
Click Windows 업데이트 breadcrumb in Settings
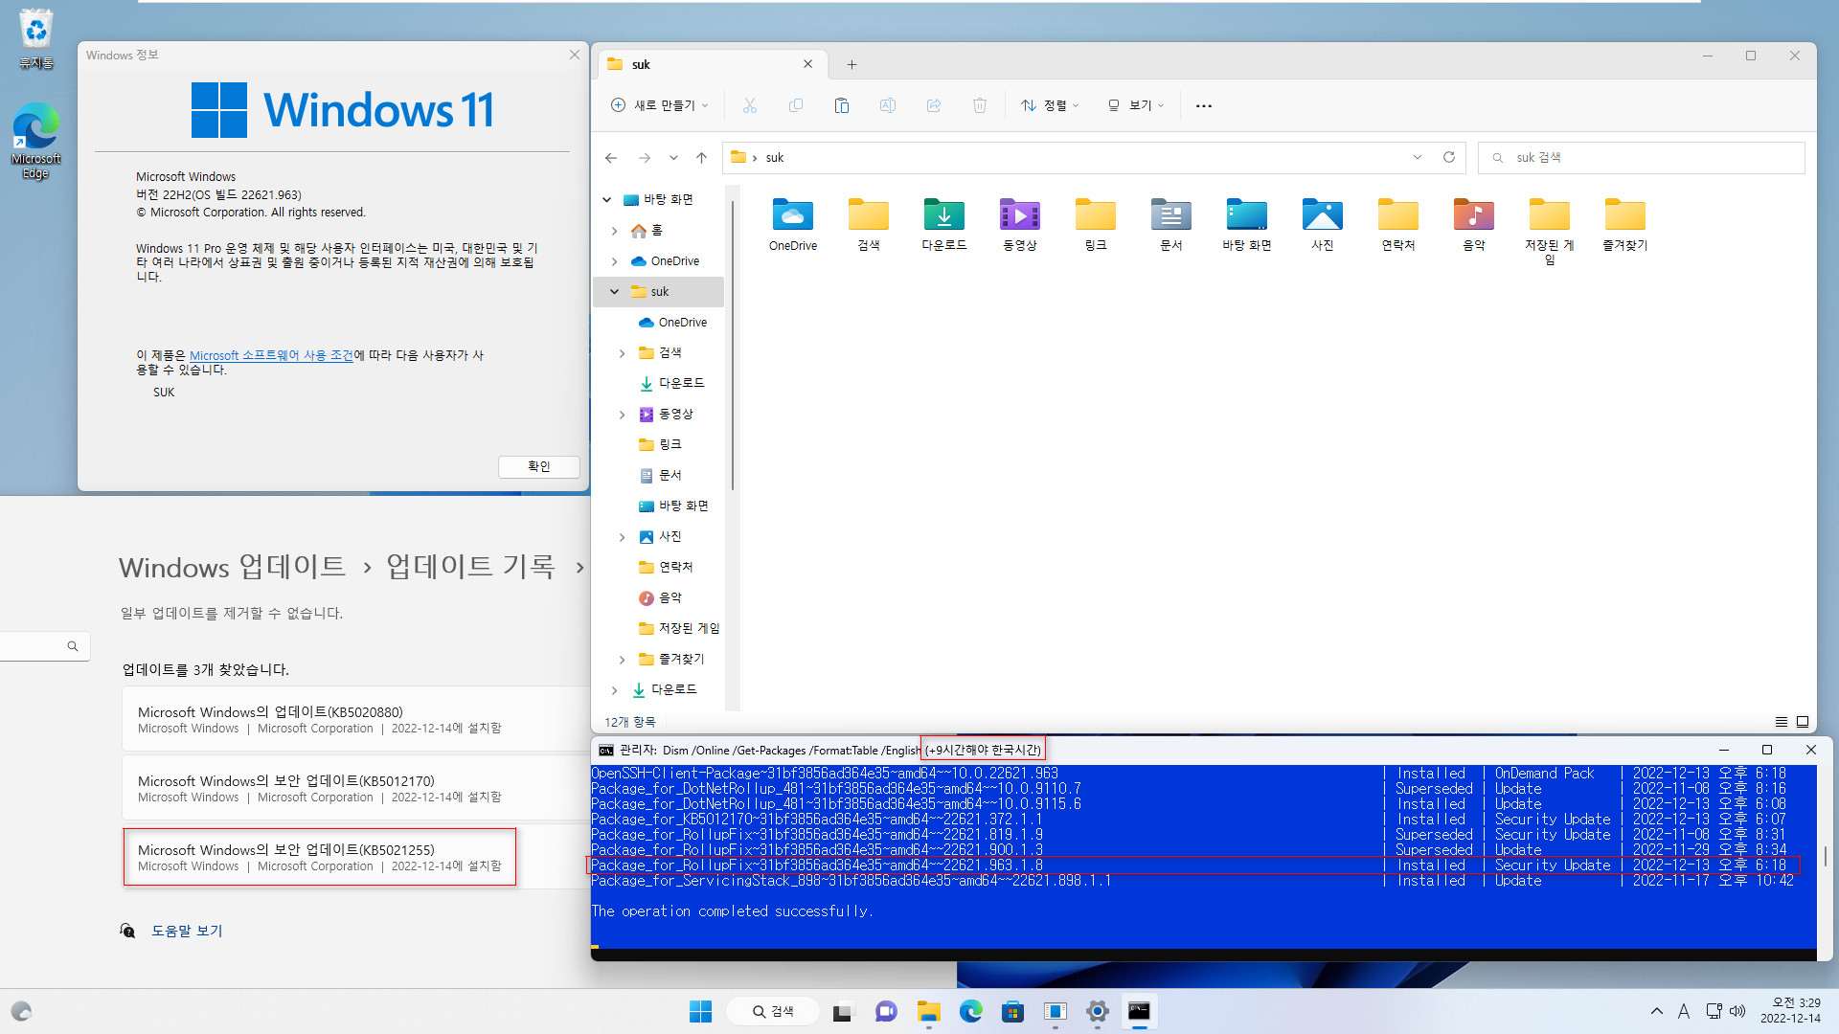(x=232, y=567)
